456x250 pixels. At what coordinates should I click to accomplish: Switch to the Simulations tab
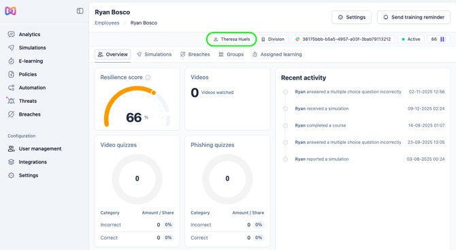click(x=154, y=54)
